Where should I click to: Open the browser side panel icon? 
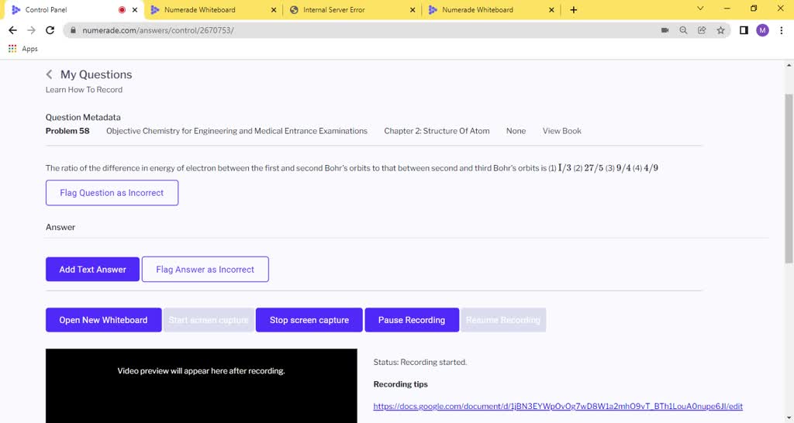coord(744,30)
